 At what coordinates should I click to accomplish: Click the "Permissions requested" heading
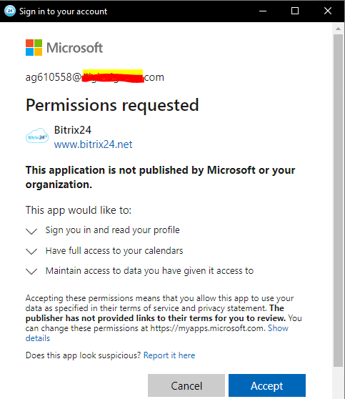coord(112,105)
